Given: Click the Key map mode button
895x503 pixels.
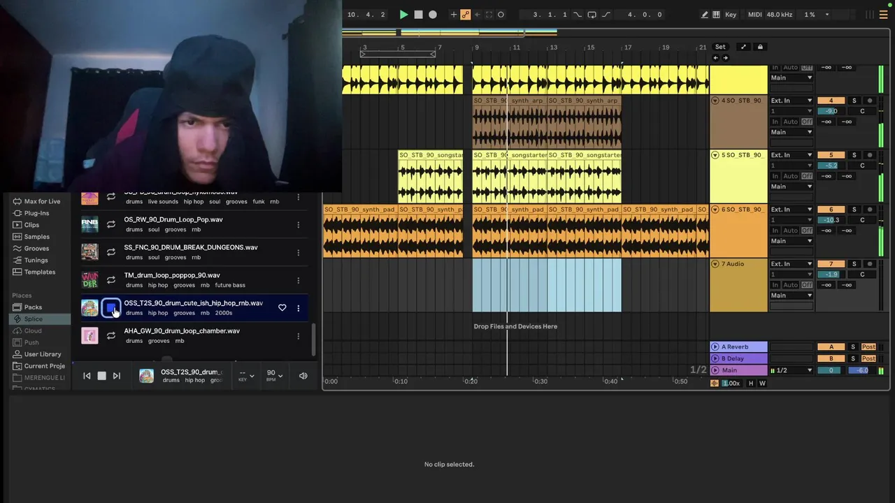Looking at the screenshot, I should 731,15.
